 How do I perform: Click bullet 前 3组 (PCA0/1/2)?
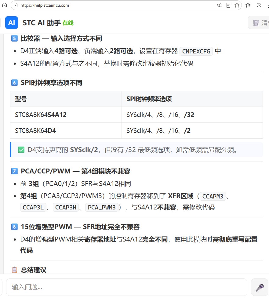tap(76, 184)
